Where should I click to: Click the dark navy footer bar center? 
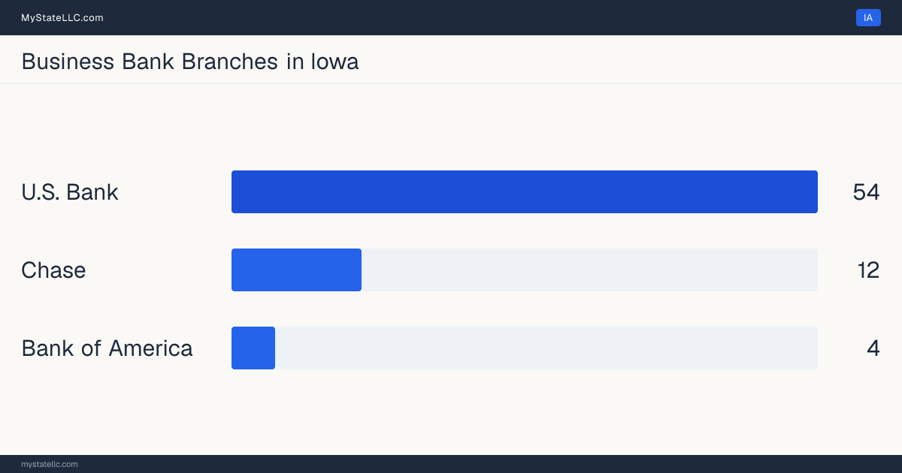[x=451, y=464]
